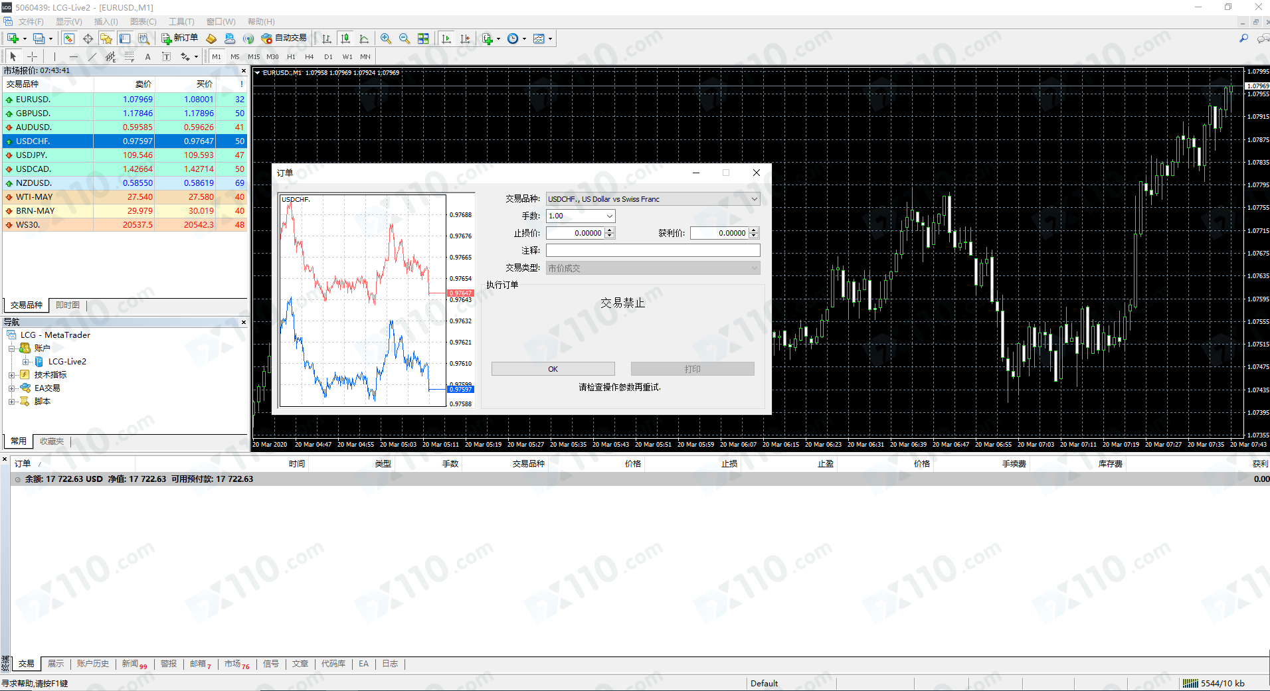This screenshot has height=691, width=1270.
Task: Click the new chart icon
Action: (13, 38)
